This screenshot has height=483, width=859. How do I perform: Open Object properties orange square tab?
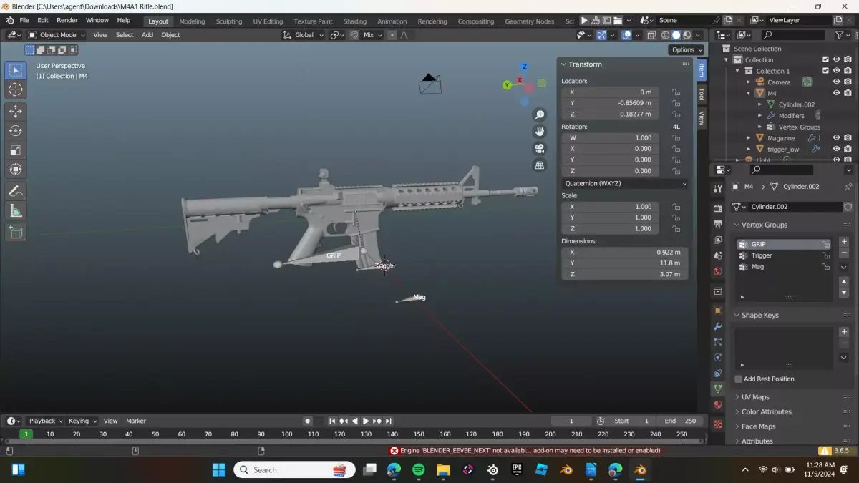(717, 311)
